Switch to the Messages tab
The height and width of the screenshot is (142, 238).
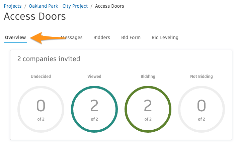click(72, 37)
